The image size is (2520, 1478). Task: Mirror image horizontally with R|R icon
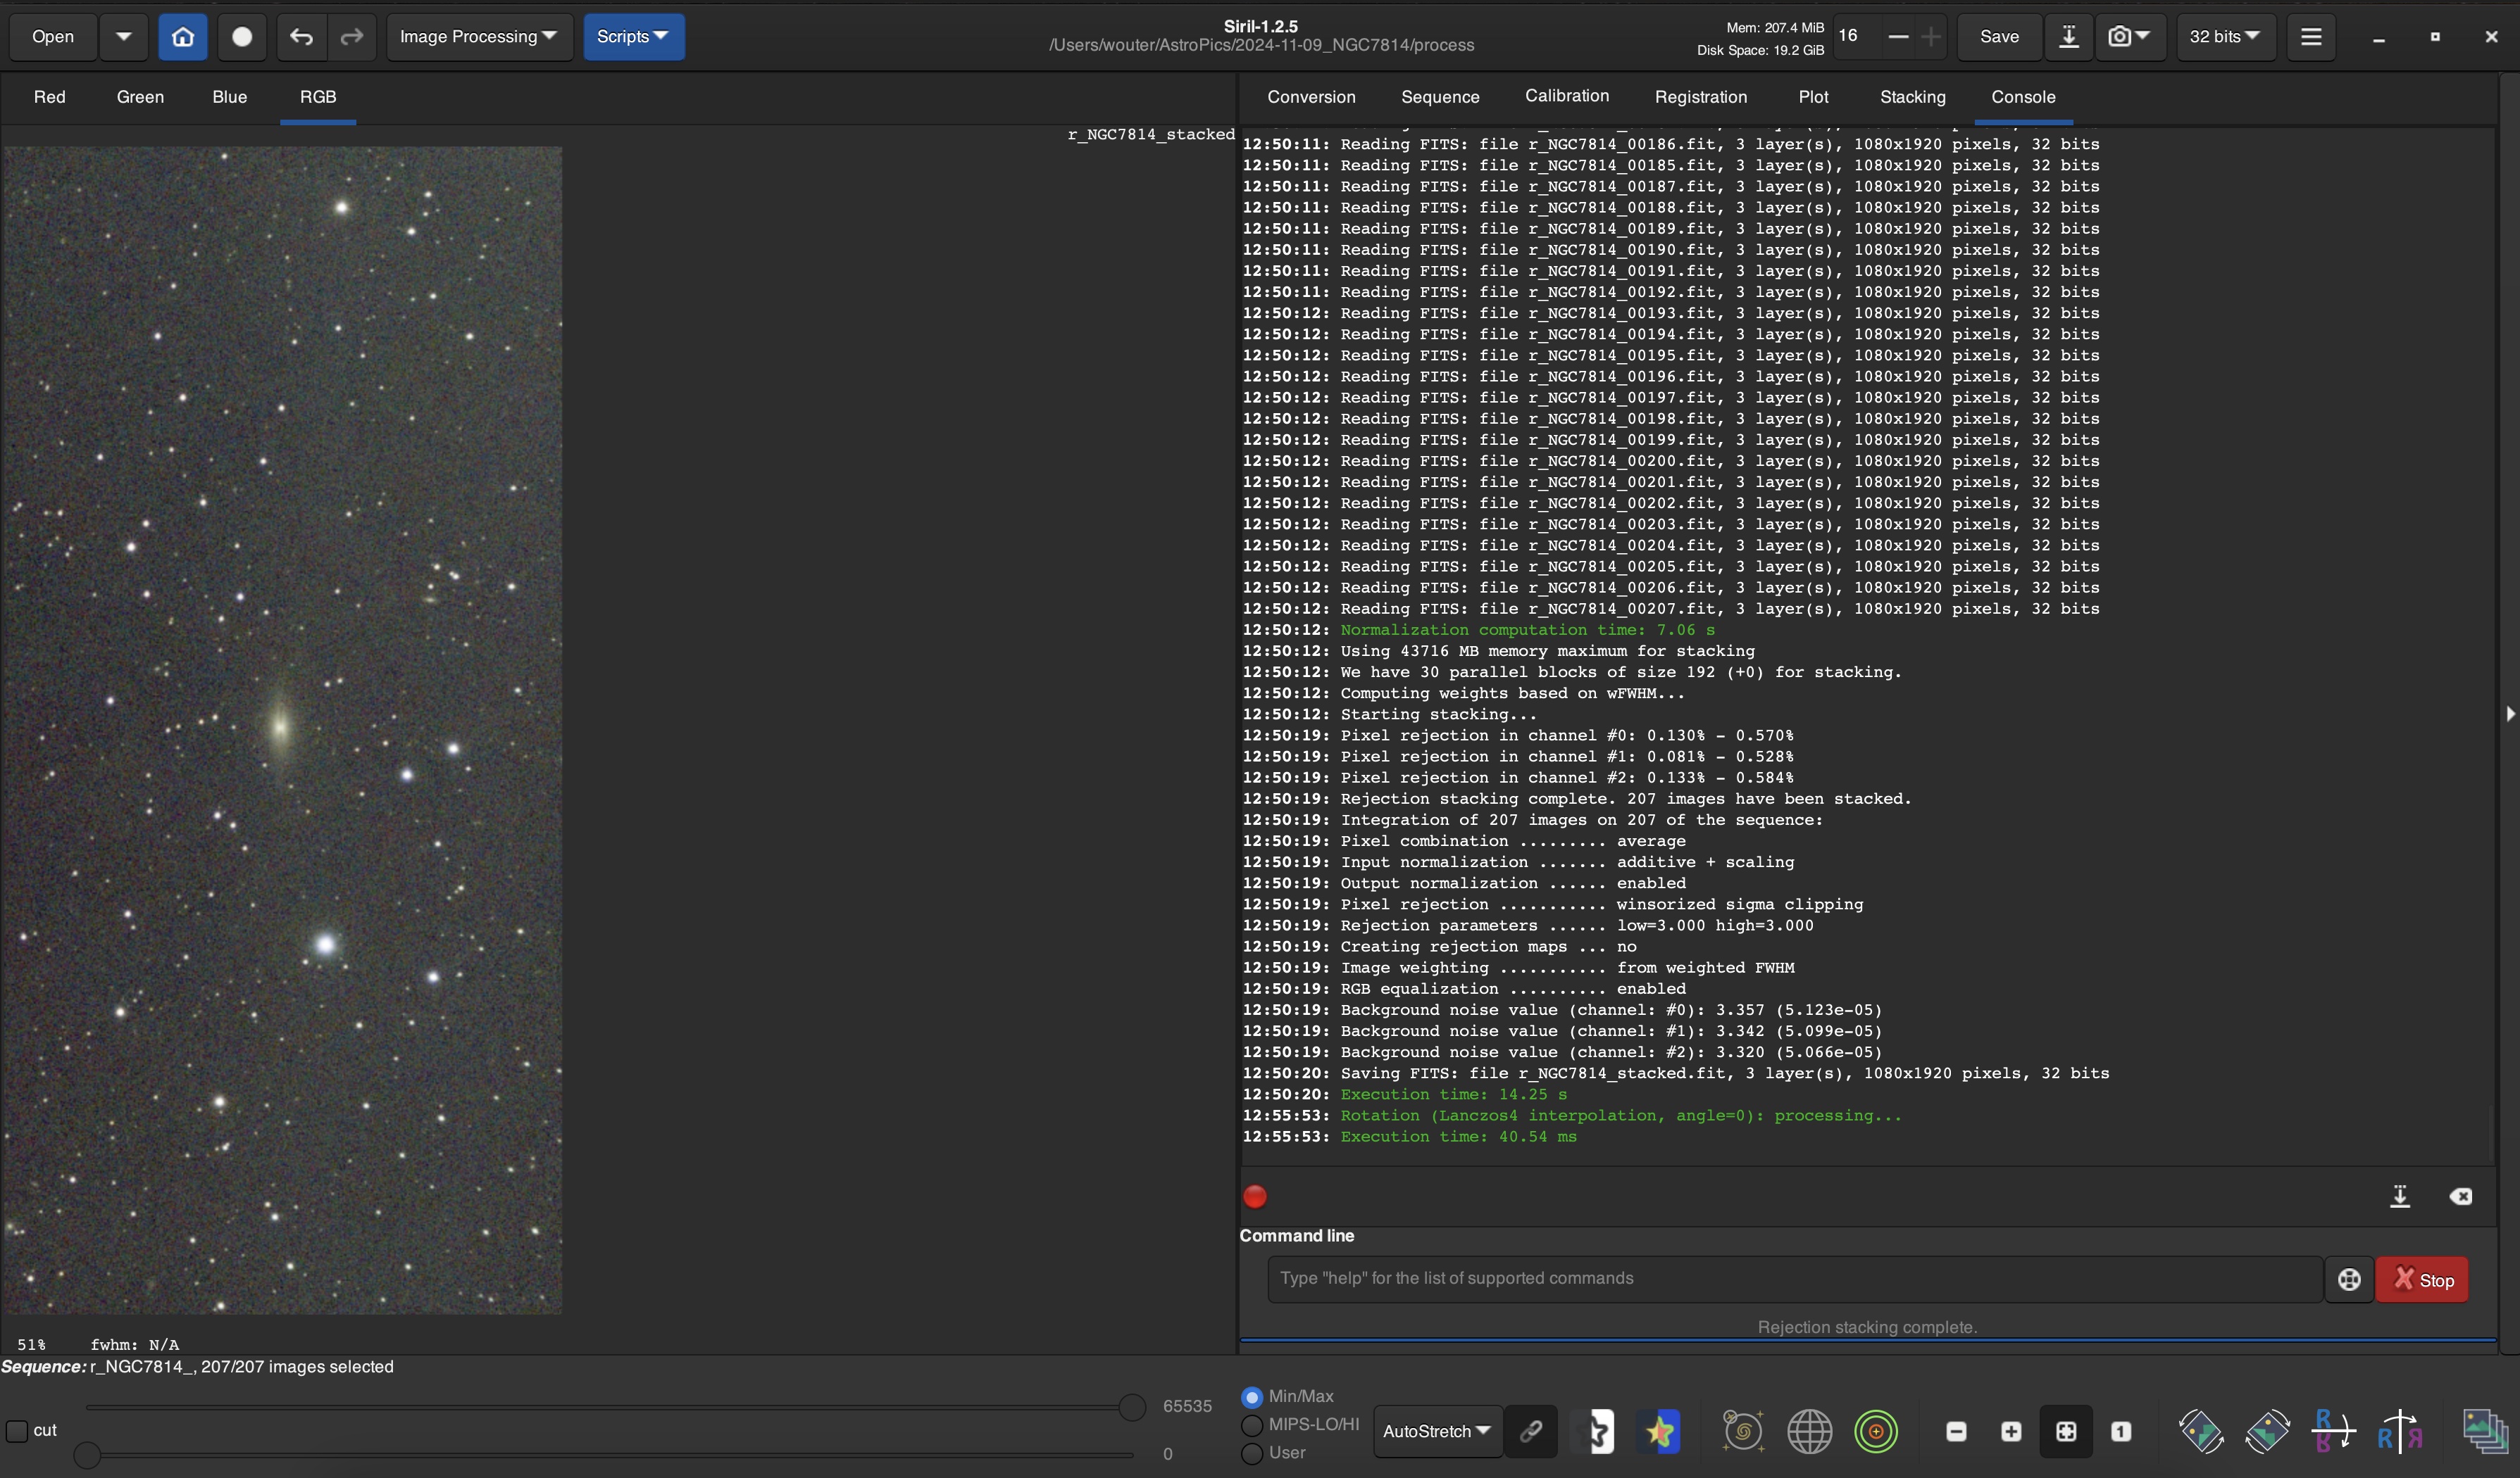(2399, 1432)
